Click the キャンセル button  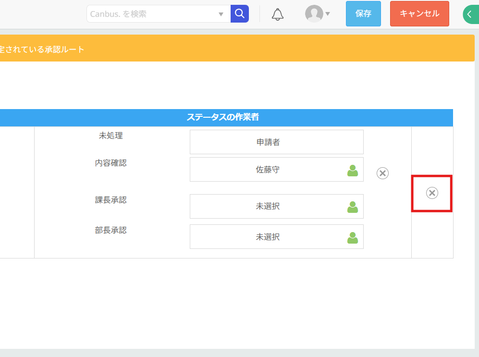pyautogui.click(x=419, y=13)
